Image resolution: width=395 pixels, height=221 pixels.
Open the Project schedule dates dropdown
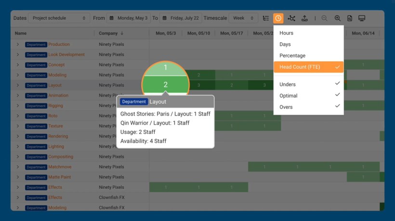(x=59, y=18)
